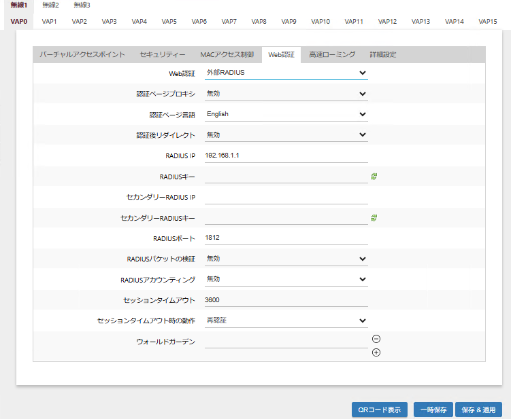Open the セッションタイムアウト時の動作 dropdown
511x419 pixels.
(286, 321)
